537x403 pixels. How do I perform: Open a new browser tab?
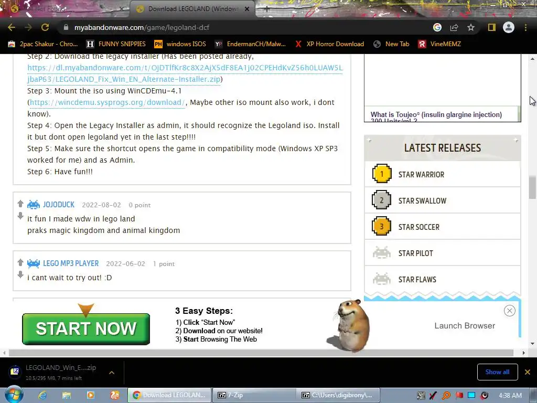coord(267,9)
